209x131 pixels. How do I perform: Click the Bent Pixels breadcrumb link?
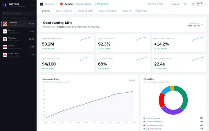coord(49,4)
